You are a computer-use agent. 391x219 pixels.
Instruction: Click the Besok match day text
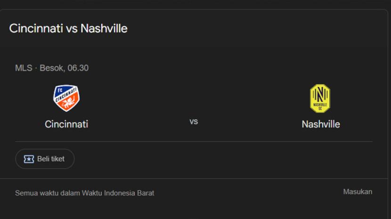pos(51,68)
